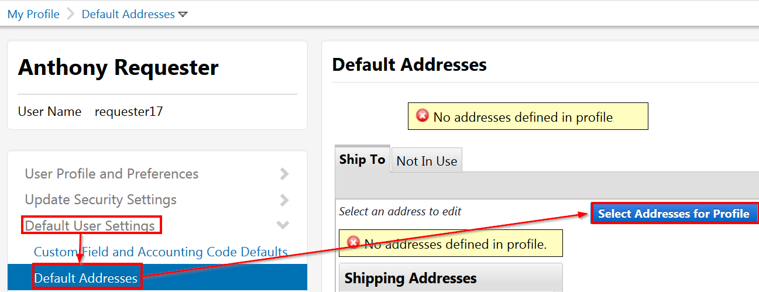Select Default Addresses in the sidebar

(x=86, y=278)
